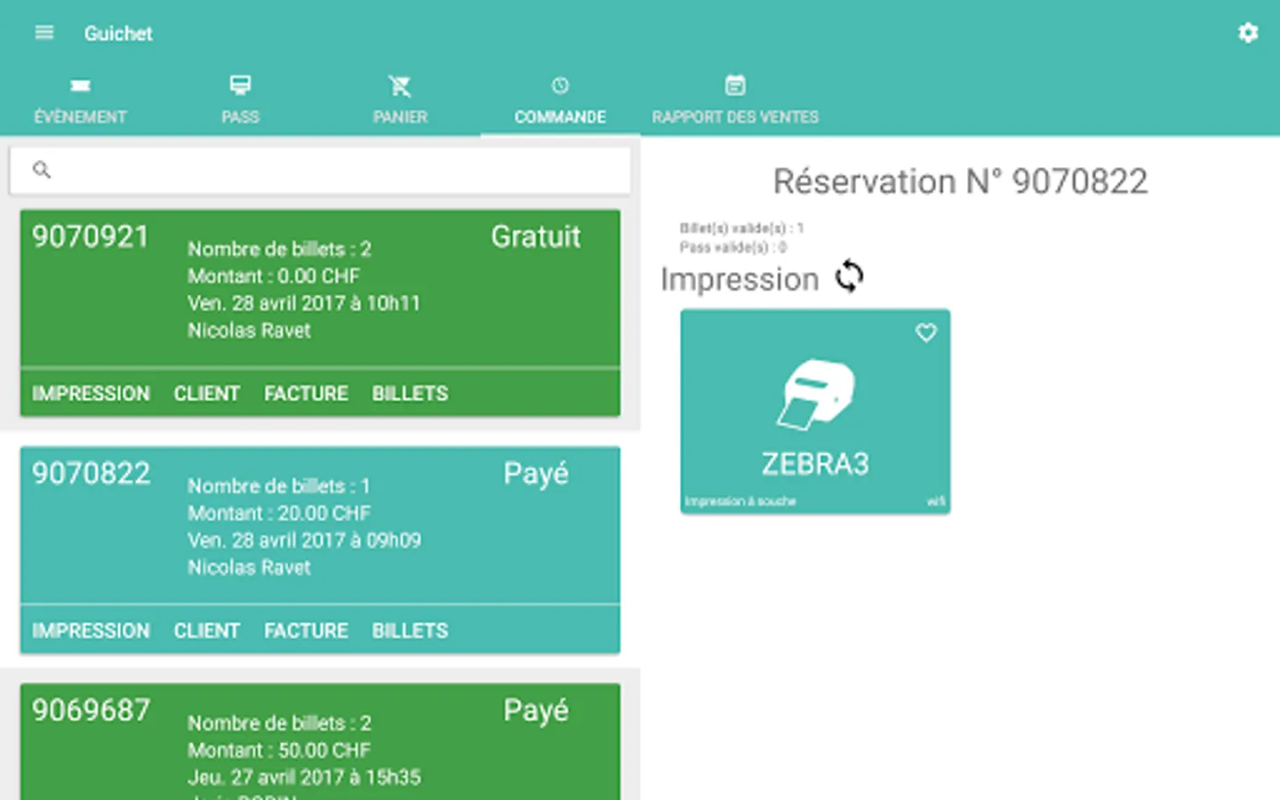This screenshot has height=800, width=1280.
Task: Click the Réservation N° 9070822 heading
Action: click(x=960, y=182)
